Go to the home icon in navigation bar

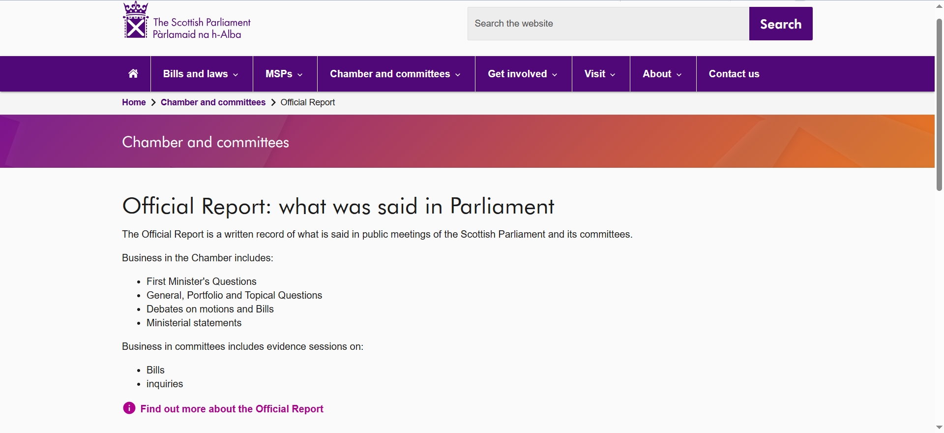[x=133, y=74]
